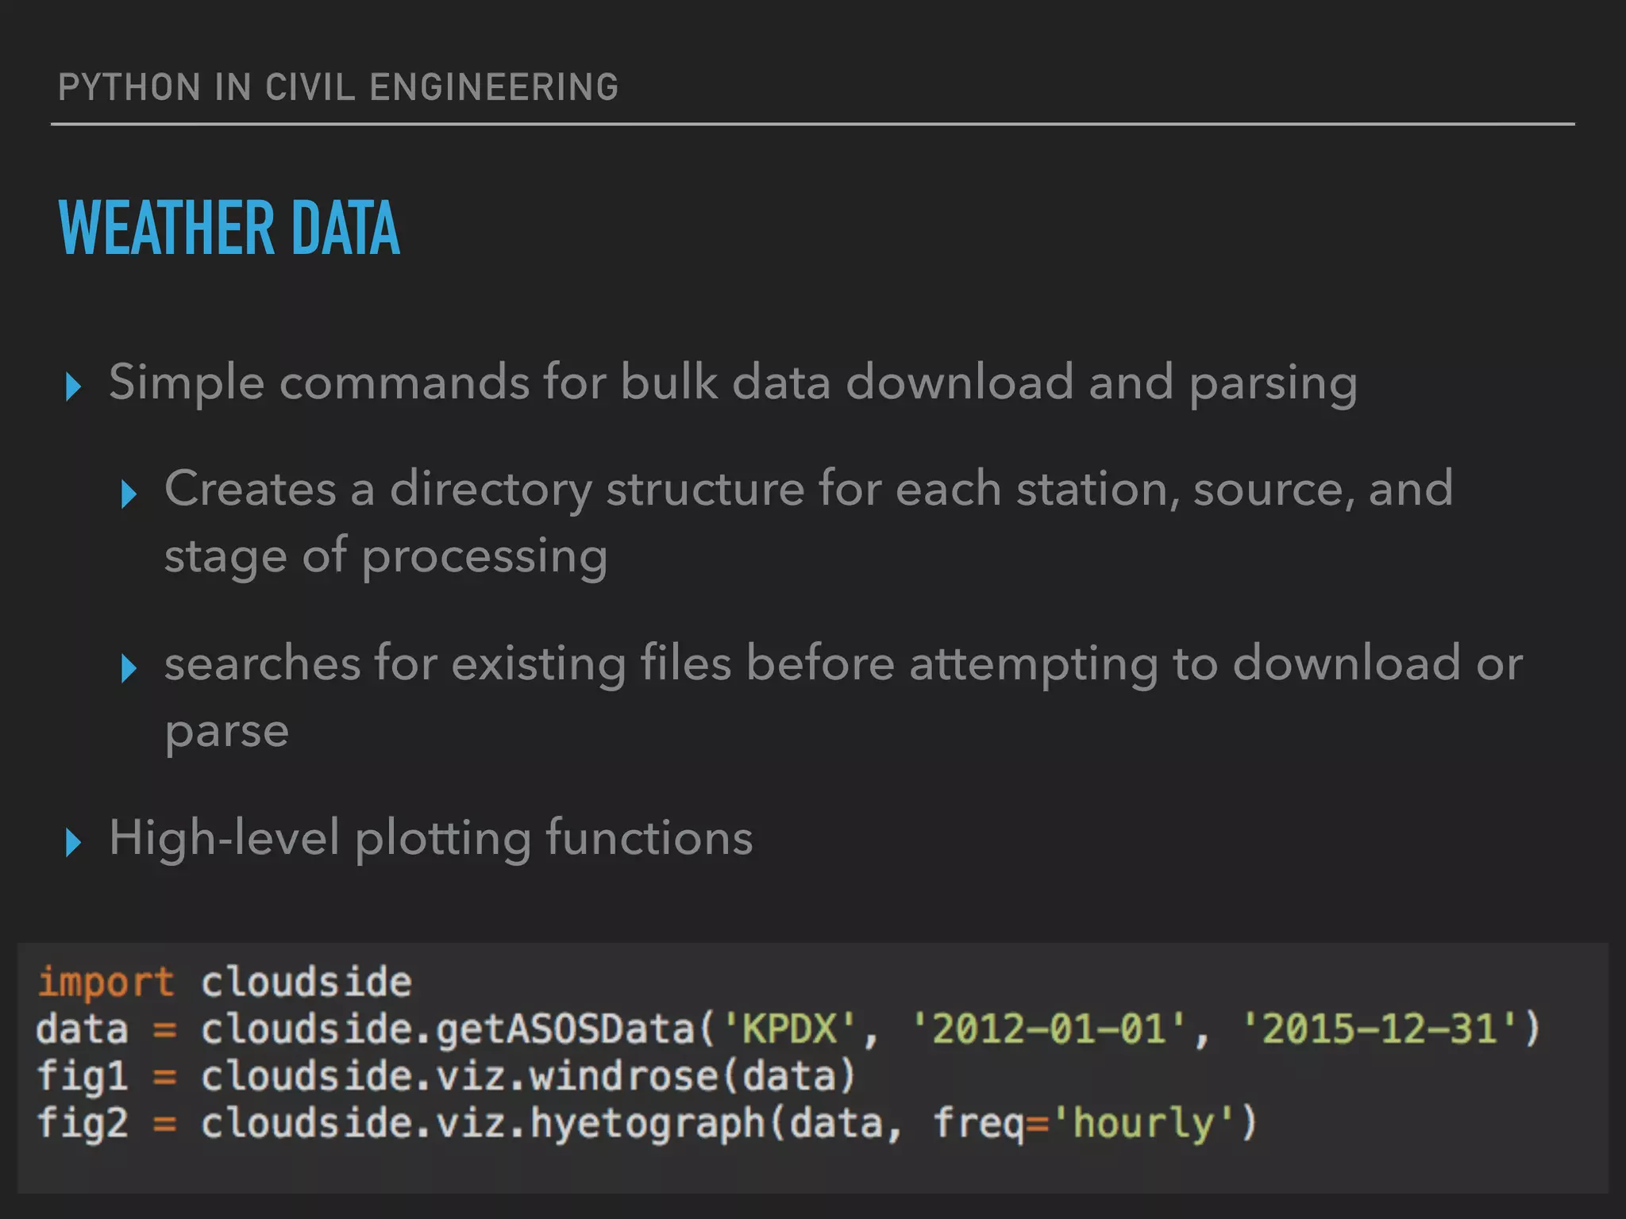
Task: Click the 'fig1' variable in code
Action: (x=83, y=1076)
